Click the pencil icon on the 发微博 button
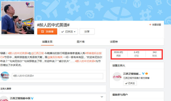 pyautogui.click(x=43, y=31)
